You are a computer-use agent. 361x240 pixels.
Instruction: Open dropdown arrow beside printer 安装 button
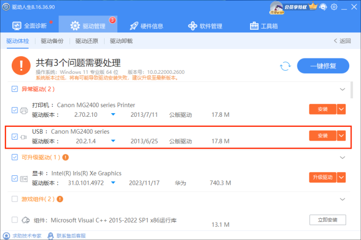click(341, 109)
